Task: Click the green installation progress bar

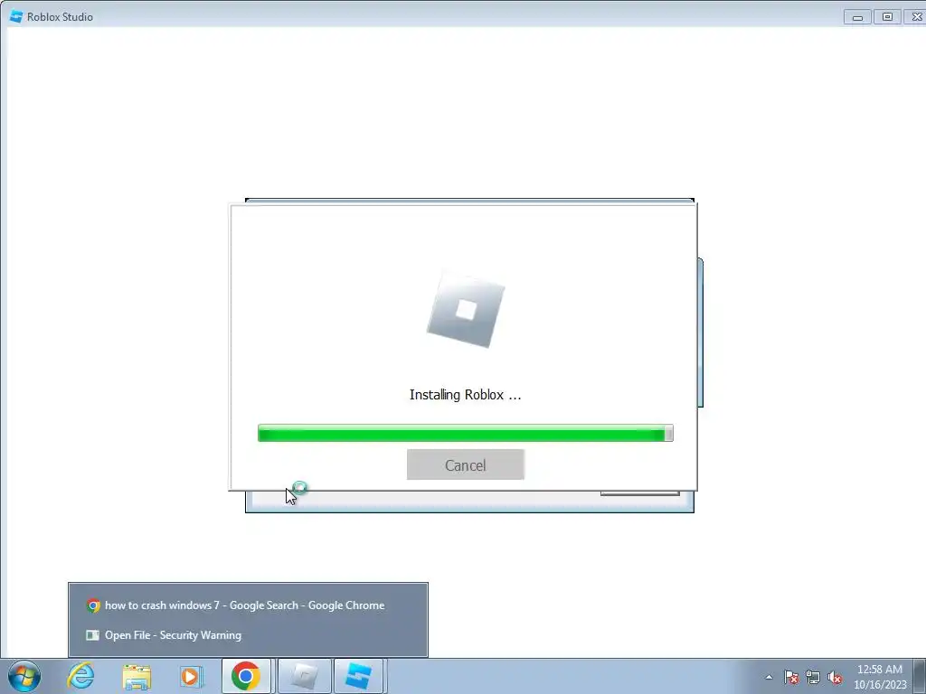Action: click(x=466, y=433)
